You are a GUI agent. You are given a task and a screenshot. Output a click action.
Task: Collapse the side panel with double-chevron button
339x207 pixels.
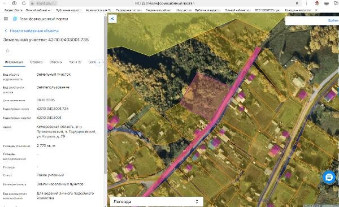112,19
